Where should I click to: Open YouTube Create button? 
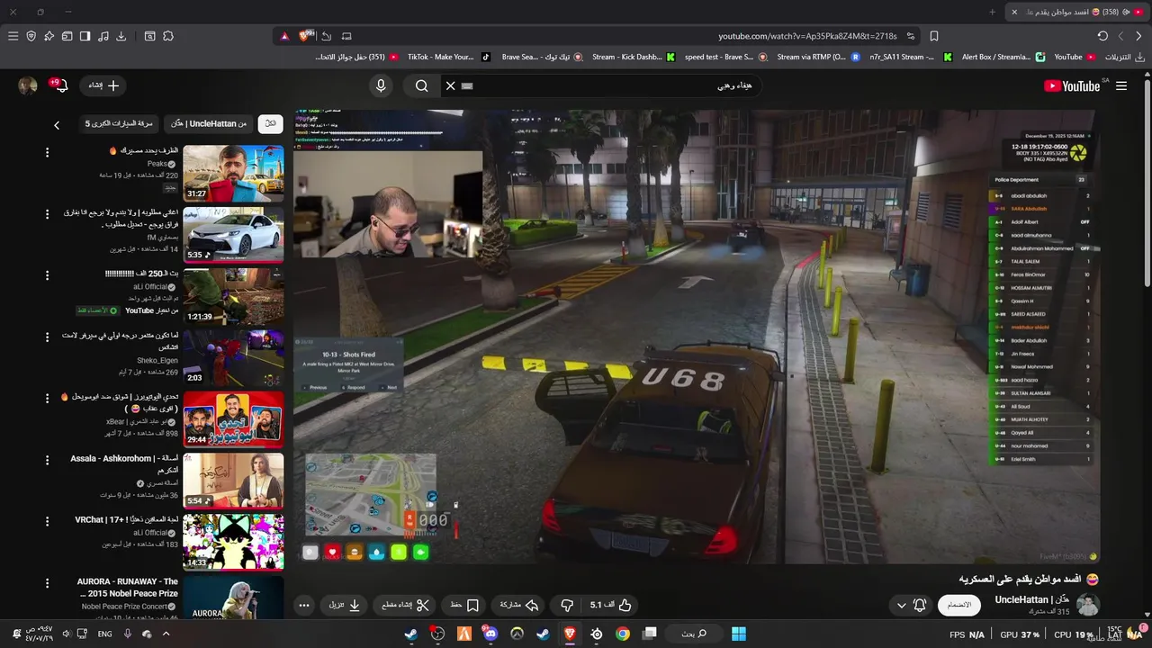103,85
